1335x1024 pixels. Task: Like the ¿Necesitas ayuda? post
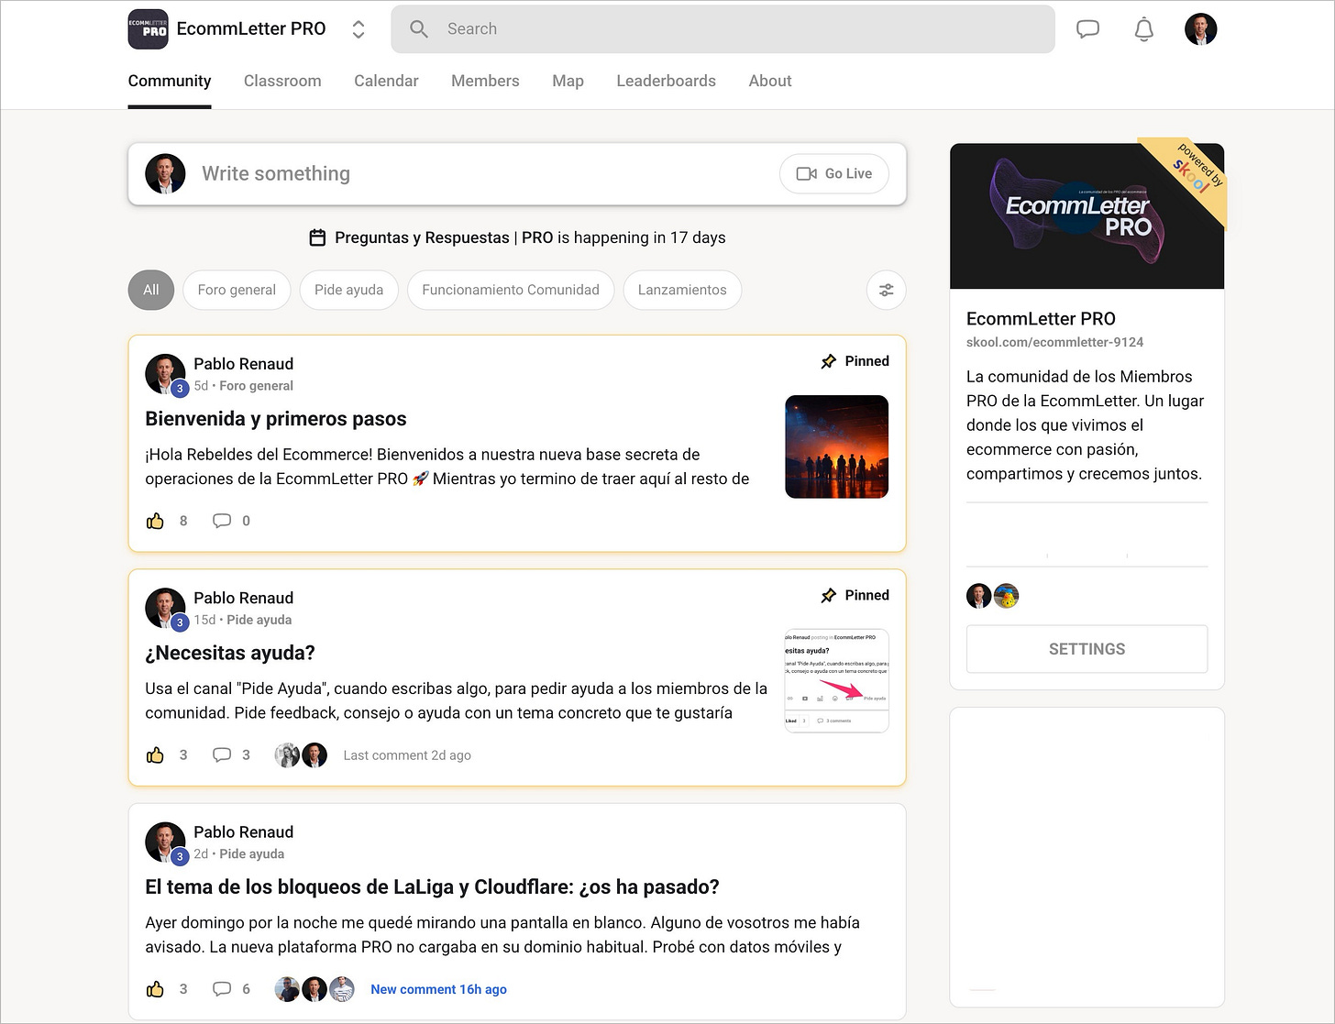155,755
